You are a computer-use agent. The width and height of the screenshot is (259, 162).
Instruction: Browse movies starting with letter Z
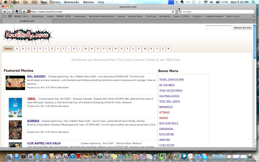click(x=163, y=49)
